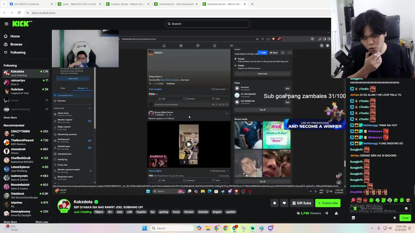
Task: Click the heart follow icon
Action: point(284,203)
